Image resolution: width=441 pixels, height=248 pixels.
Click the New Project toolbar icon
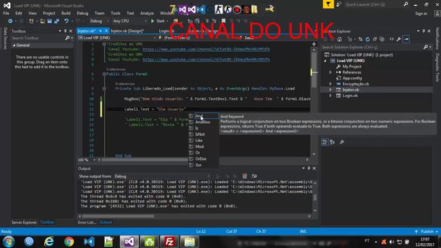click(x=31, y=21)
